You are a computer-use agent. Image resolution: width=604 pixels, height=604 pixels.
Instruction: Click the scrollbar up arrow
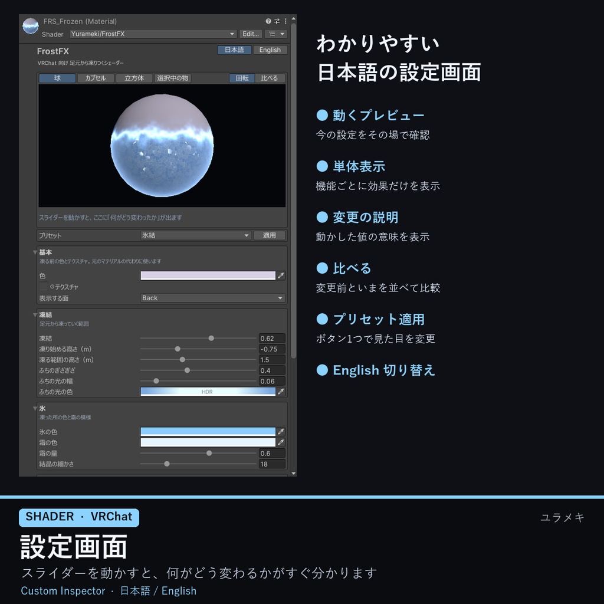(294, 18)
